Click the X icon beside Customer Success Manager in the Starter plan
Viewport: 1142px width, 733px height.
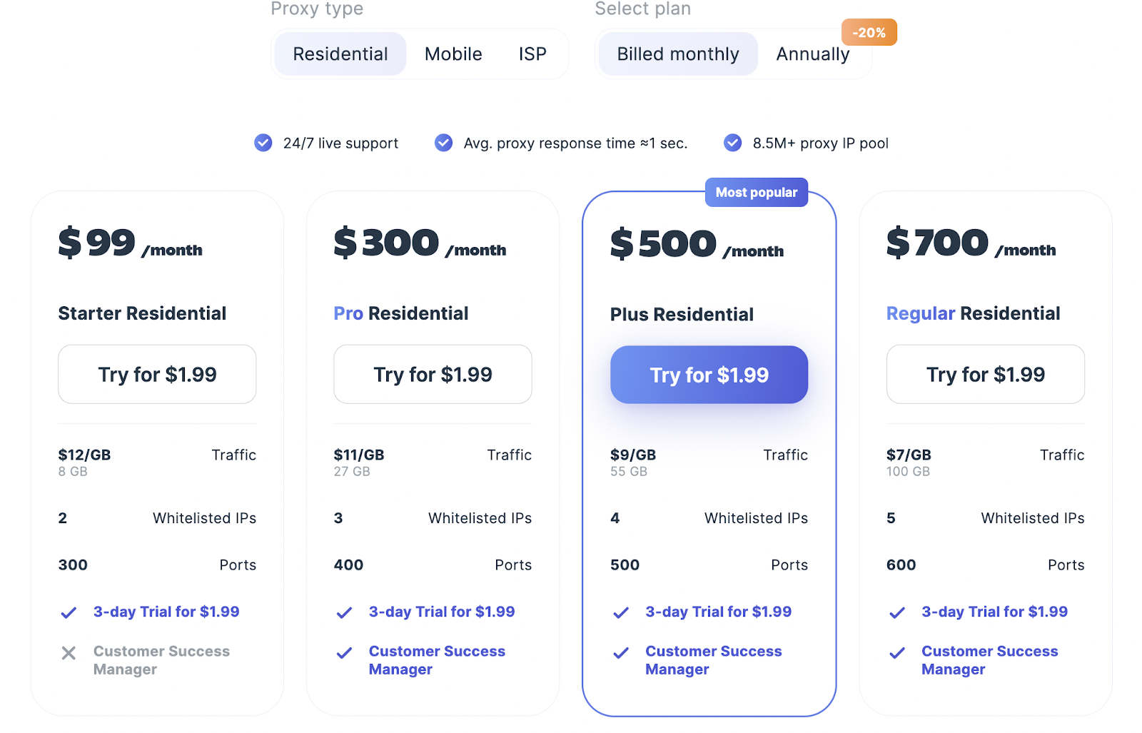69,653
